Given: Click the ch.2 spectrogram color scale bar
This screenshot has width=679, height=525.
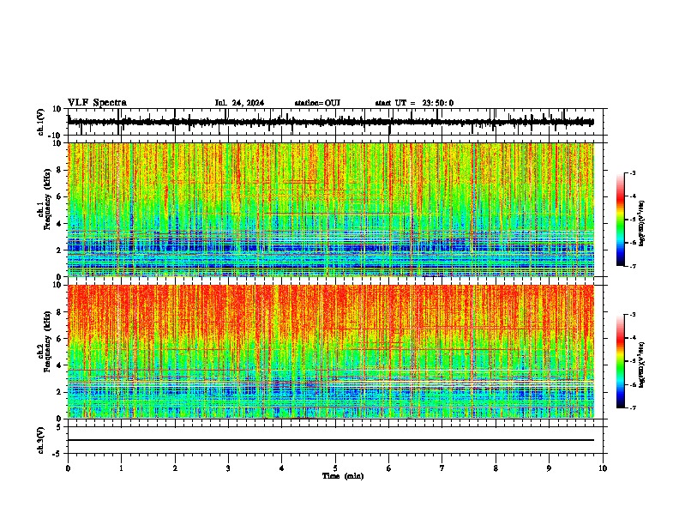Looking at the screenshot, I should pos(620,361).
